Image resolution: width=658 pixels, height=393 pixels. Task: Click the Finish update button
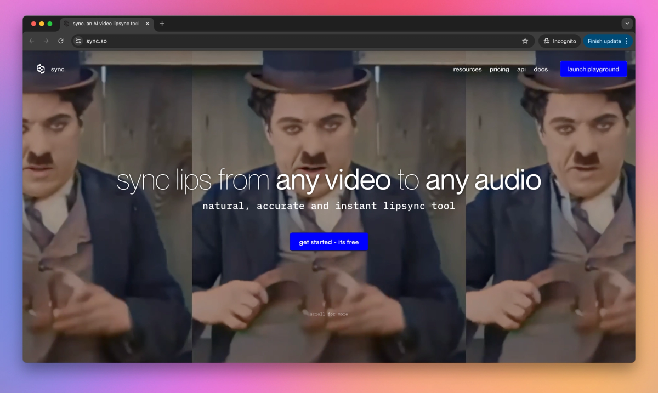click(x=604, y=41)
